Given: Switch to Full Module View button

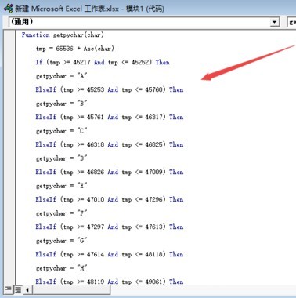Looking at the screenshot, I should coord(18,289).
